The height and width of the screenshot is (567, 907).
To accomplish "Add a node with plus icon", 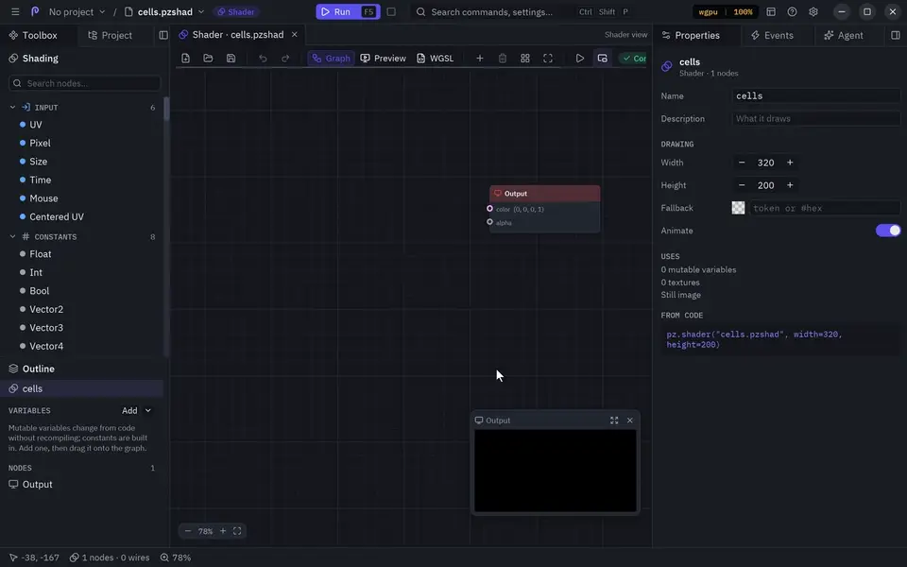I will click(x=480, y=59).
